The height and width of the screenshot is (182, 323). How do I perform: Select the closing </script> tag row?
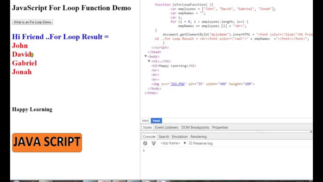pyautogui.click(x=160, y=47)
